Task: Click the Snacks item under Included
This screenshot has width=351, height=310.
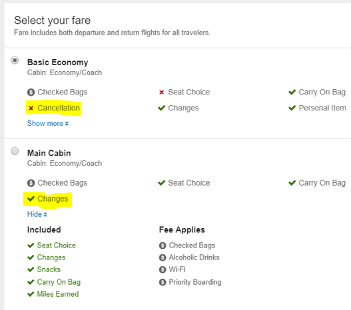Action: coord(49,269)
